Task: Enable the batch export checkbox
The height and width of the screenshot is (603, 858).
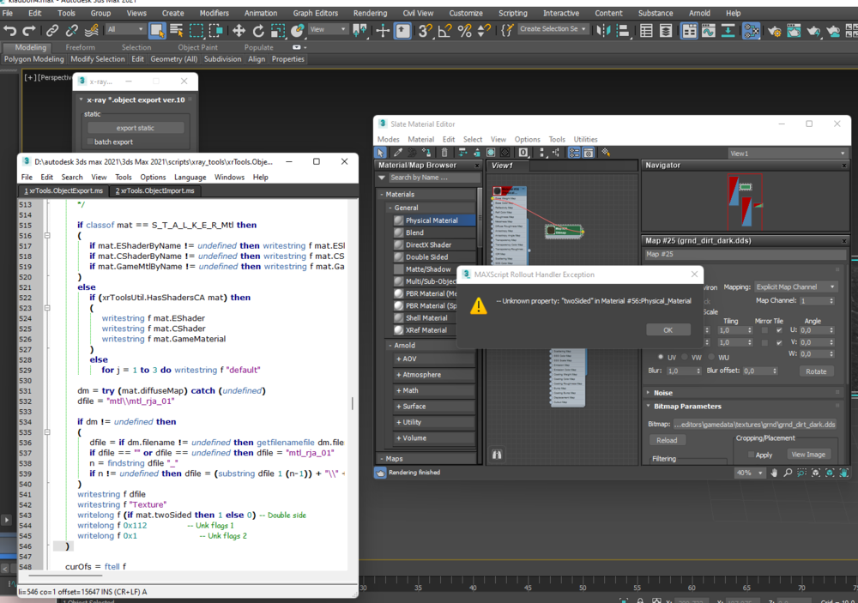Action: 90,142
